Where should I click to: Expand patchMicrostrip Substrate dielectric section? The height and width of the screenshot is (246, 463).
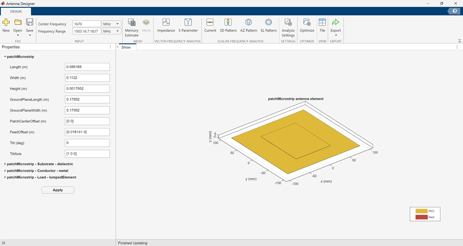coord(5,164)
